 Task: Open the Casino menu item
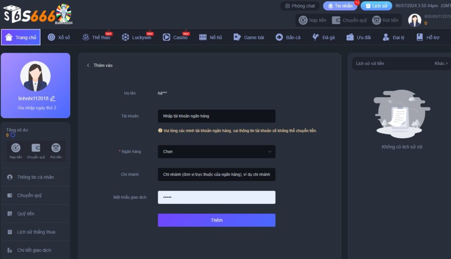click(175, 37)
